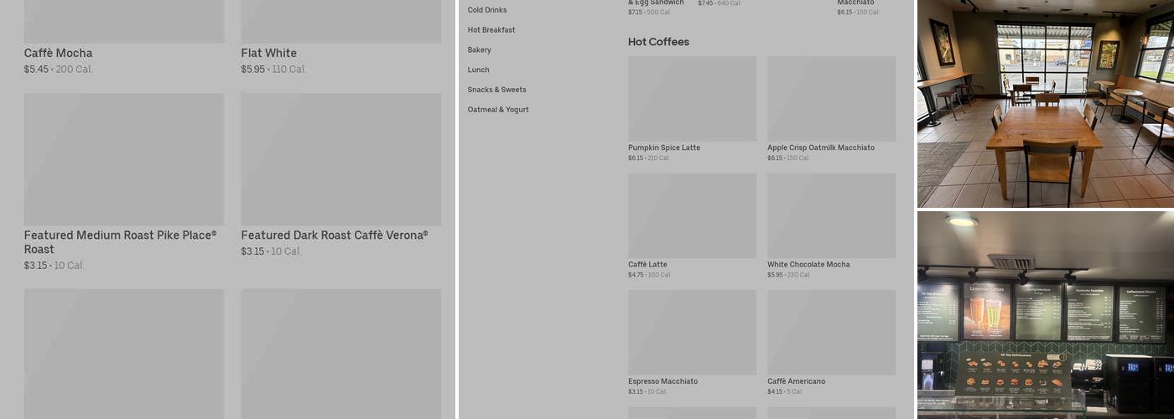Open Featured Dark Roast Caffè Verona title
The width and height of the screenshot is (1174, 419).
(x=335, y=235)
